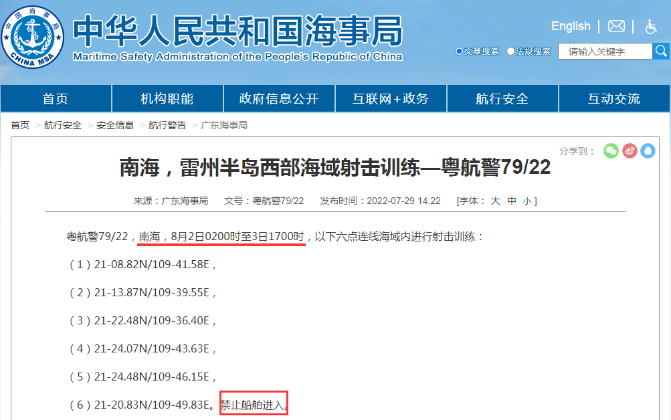The image size is (671, 420).
Task: Select the 法规搜索 radio button
Action: [x=511, y=51]
